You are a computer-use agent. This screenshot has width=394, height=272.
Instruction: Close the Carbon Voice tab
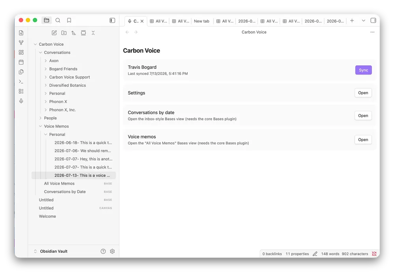(142, 21)
